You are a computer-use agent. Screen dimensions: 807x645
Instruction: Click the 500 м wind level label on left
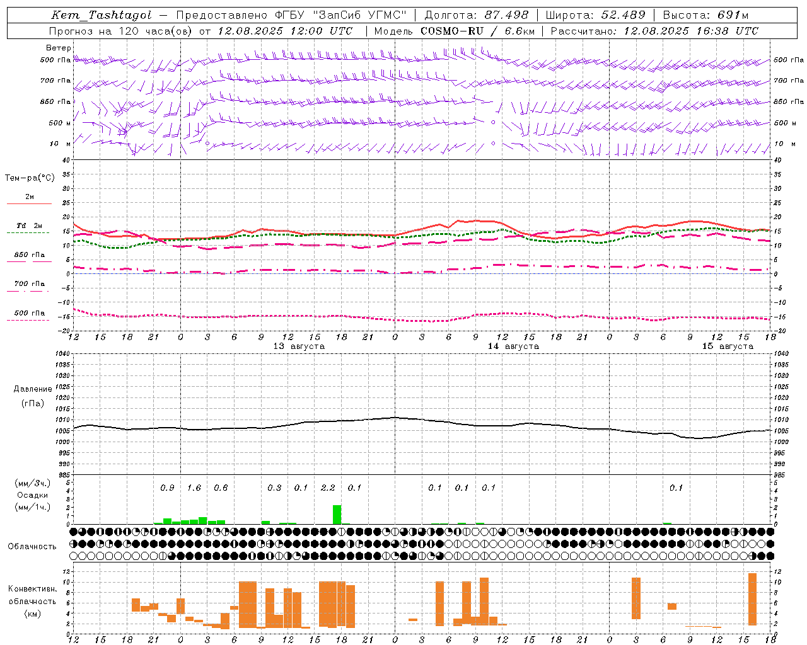[x=60, y=123]
